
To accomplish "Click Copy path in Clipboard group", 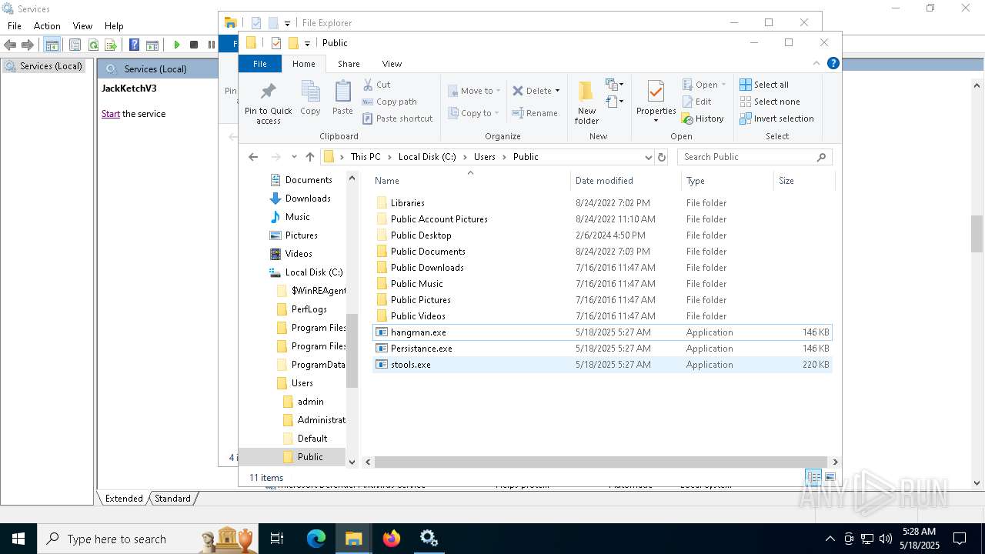I will (390, 102).
